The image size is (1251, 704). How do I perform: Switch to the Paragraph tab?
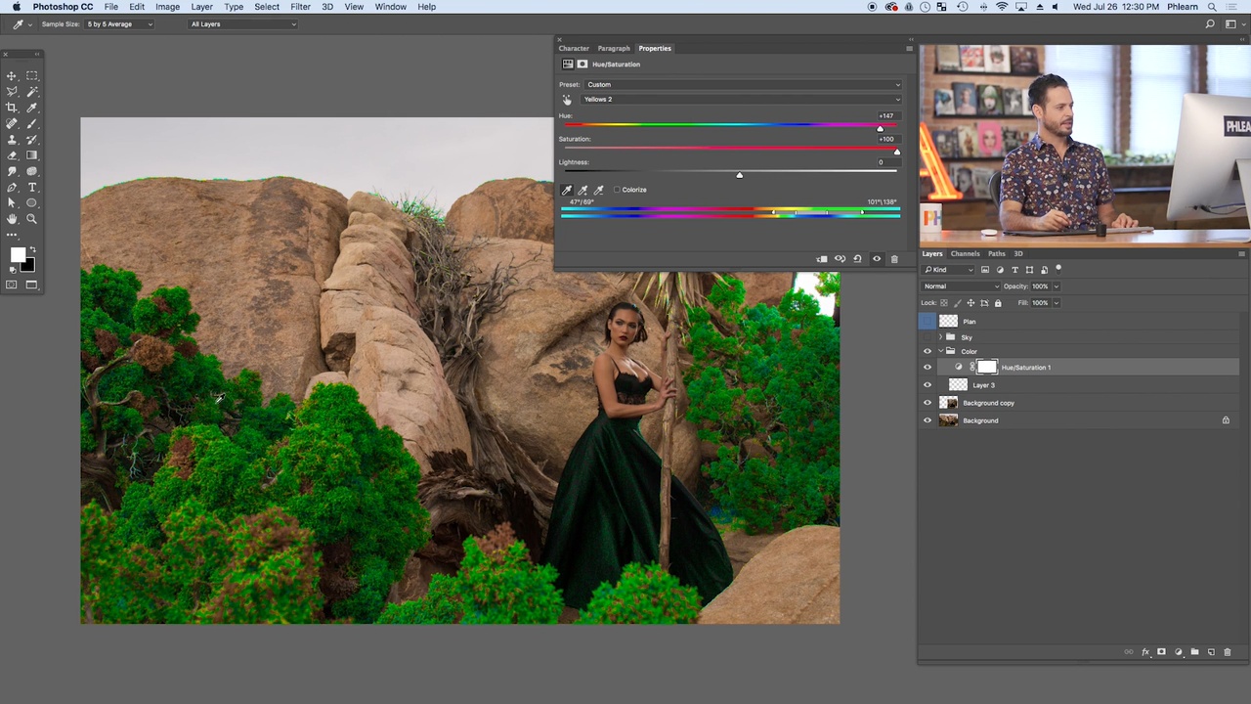614,48
